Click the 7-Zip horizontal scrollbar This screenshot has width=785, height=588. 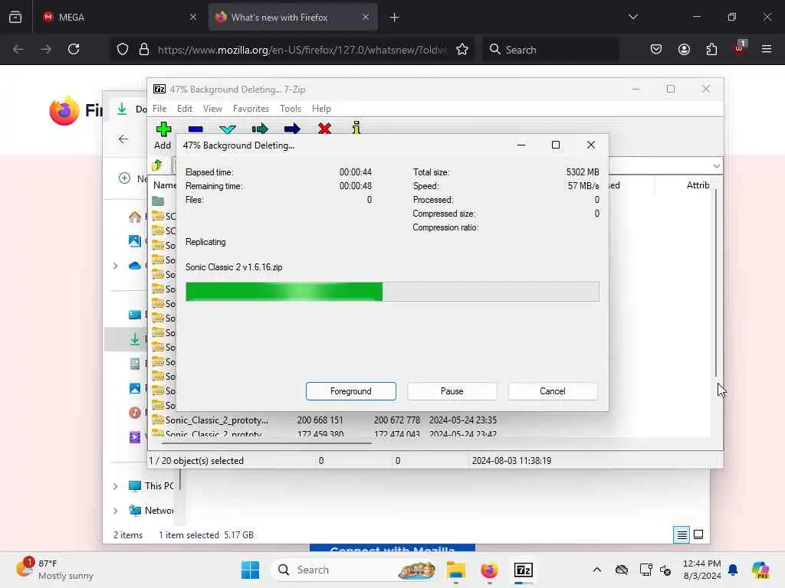266,443
